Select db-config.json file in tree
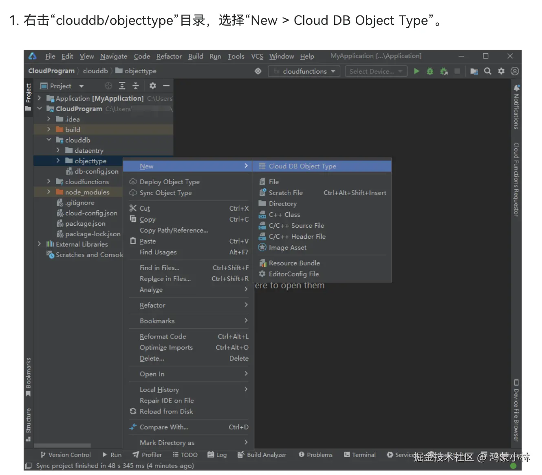542x475 pixels. point(92,172)
